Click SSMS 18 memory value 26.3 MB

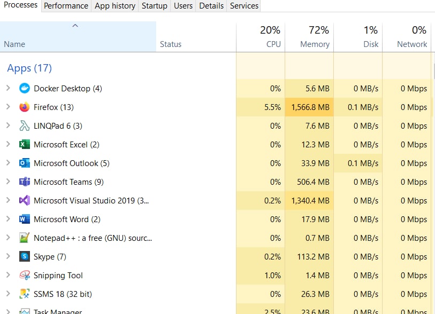[x=315, y=294]
